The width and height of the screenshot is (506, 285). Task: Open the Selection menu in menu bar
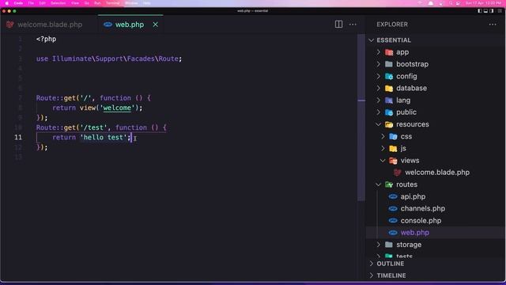point(58,3)
